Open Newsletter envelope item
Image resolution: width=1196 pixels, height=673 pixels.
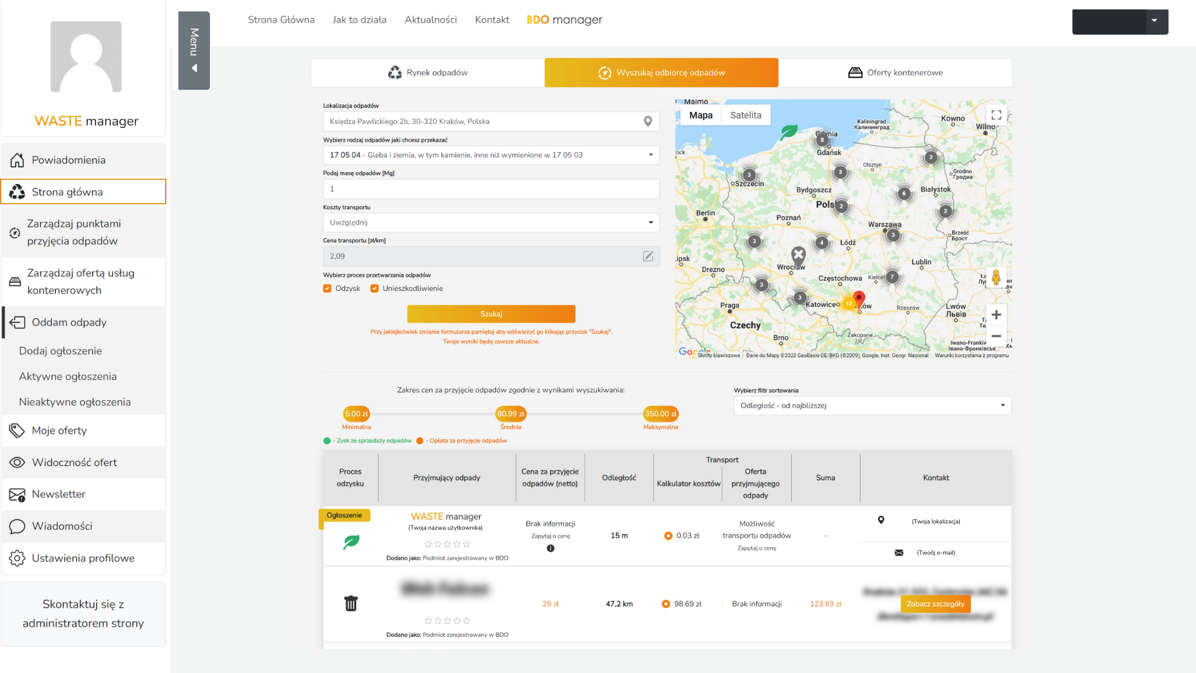[83, 494]
